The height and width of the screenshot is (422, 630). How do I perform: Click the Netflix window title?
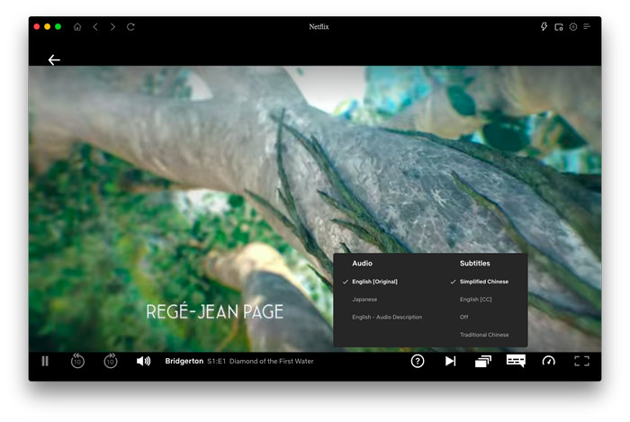tap(319, 26)
